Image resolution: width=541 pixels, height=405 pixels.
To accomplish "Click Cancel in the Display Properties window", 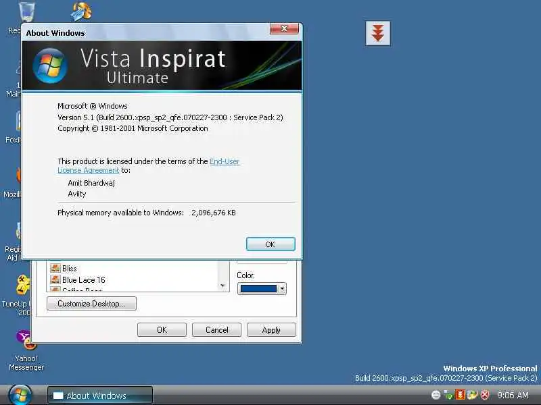I will click(216, 330).
